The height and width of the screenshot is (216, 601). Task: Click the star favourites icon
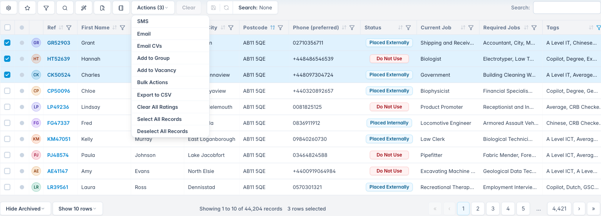click(27, 8)
